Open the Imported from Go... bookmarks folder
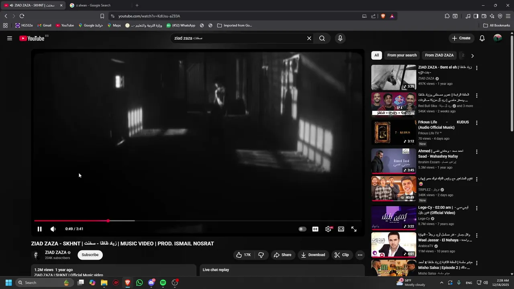This screenshot has height=289, width=514. coord(235,25)
